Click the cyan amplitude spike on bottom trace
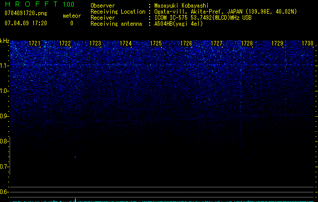Screen dimensions: 318x202 pos(76,200)
